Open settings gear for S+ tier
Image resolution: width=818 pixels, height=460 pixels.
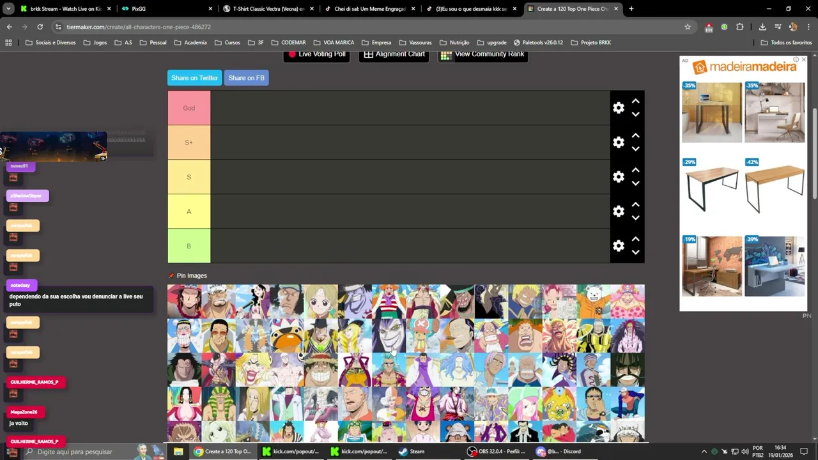pos(618,142)
